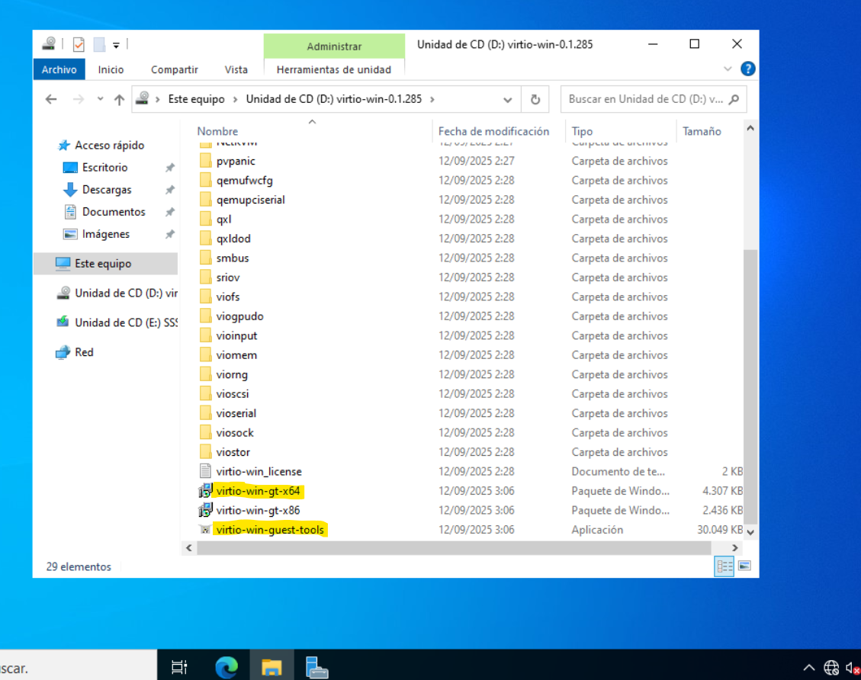The width and height of the screenshot is (861, 680).
Task: Open Explorer help with the question mark
Action: [x=747, y=69]
